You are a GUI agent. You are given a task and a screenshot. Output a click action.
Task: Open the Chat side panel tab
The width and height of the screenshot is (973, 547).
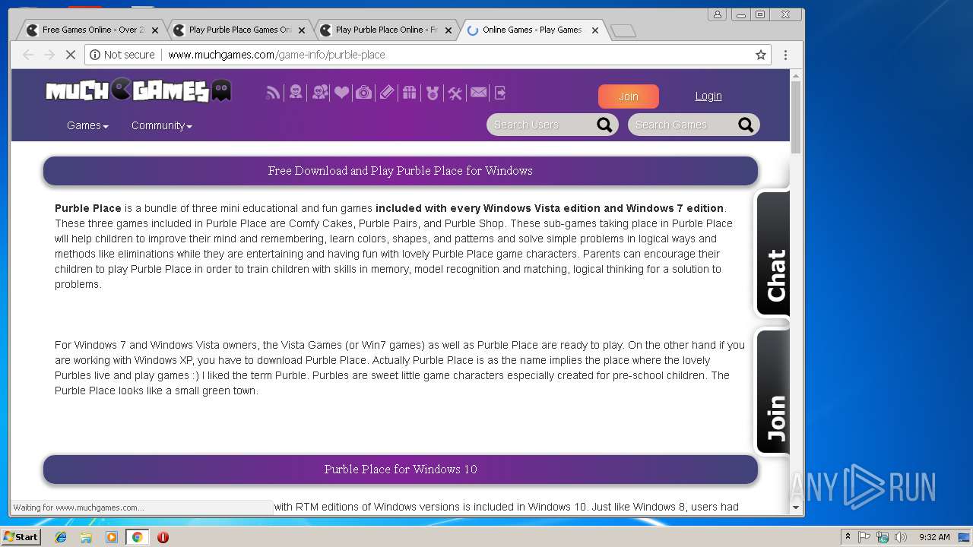point(772,255)
